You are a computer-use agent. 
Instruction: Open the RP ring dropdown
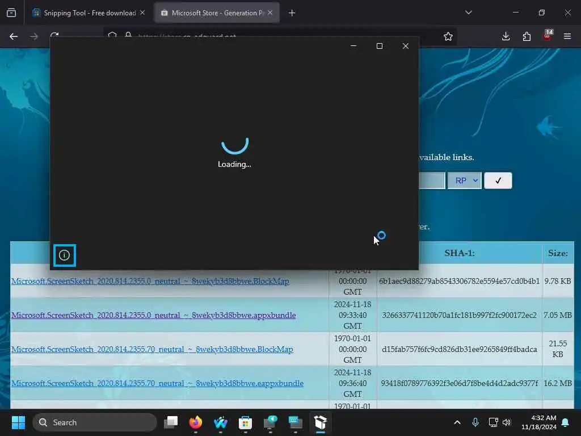click(465, 181)
